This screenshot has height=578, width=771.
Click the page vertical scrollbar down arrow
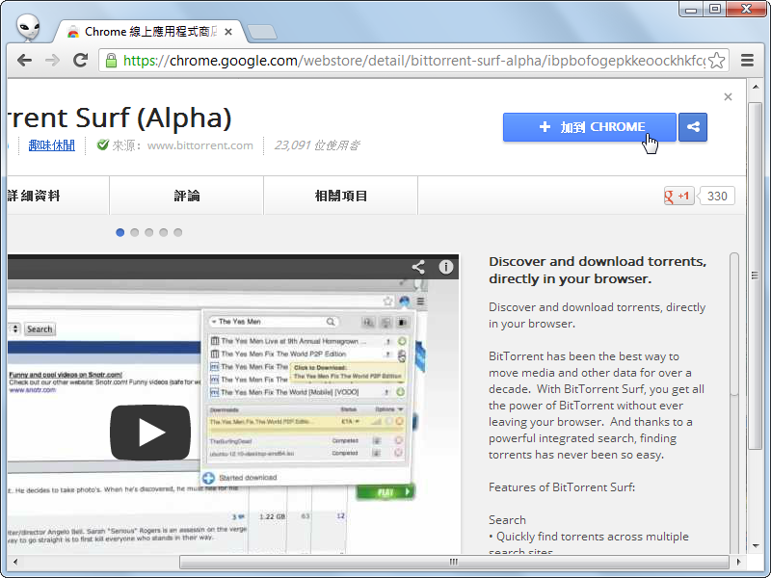(x=756, y=545)
